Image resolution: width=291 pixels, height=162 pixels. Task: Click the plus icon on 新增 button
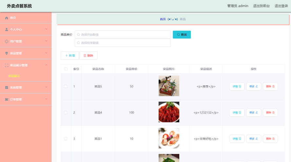click(x=67, y=56)
